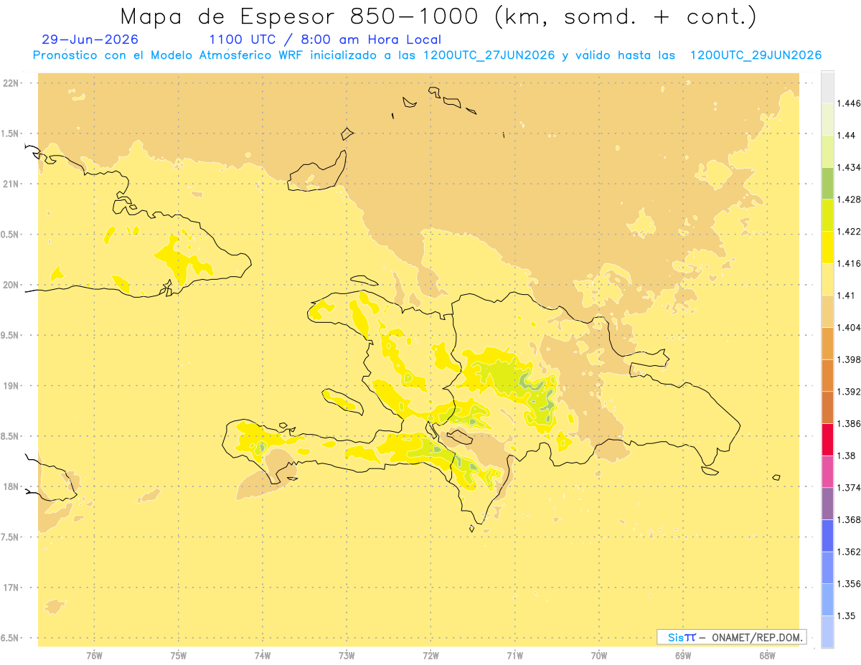Click the '74W' longitude label

point(263,656)
